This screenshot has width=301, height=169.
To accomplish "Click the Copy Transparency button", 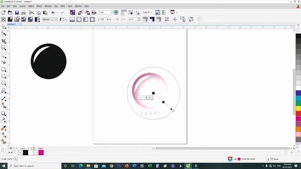I will [x=182, y=19].
